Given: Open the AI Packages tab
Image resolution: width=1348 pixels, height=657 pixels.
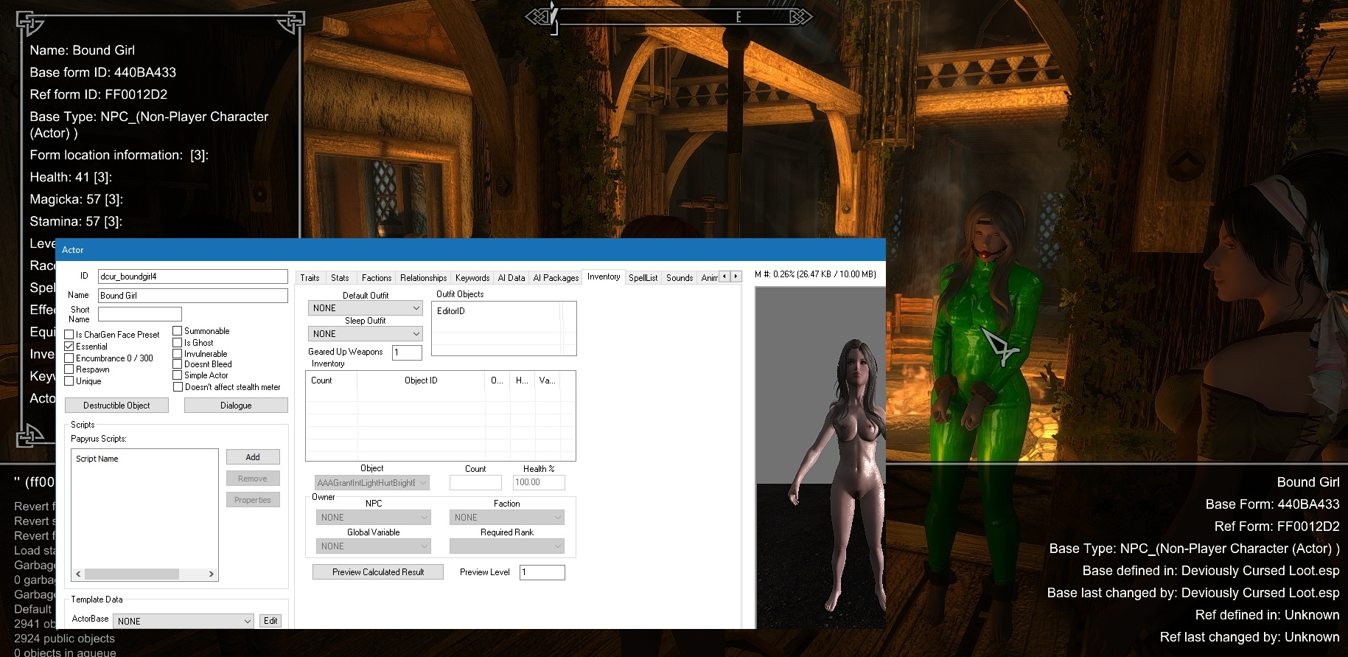Looking at the screenshot, I should (x=556, y=278).
